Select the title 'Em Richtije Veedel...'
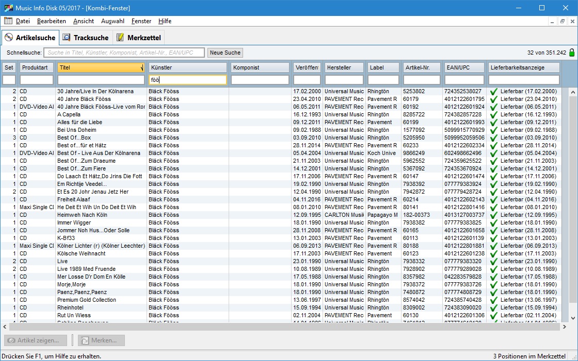Image resolution: width=578 pixels, height=361 pixels. click(82, 184)
